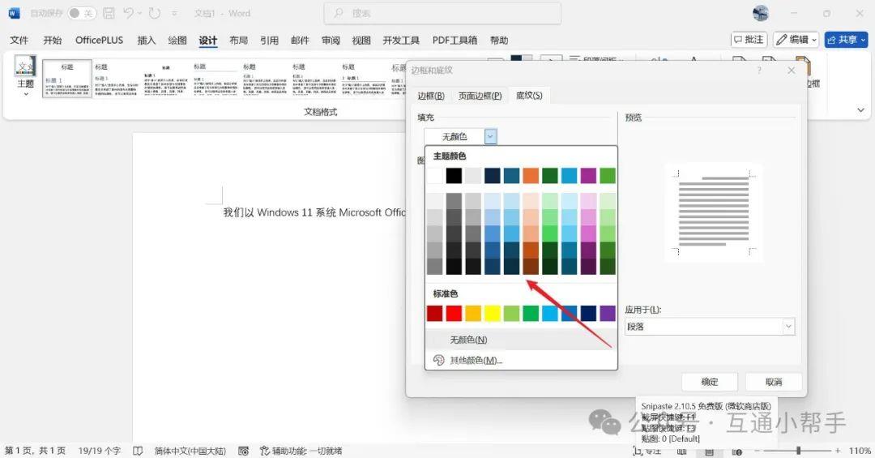The height and width of the screenshot is (458, 875).
Task: Pick the purple standard color swatch
Action: pos(607,314)
